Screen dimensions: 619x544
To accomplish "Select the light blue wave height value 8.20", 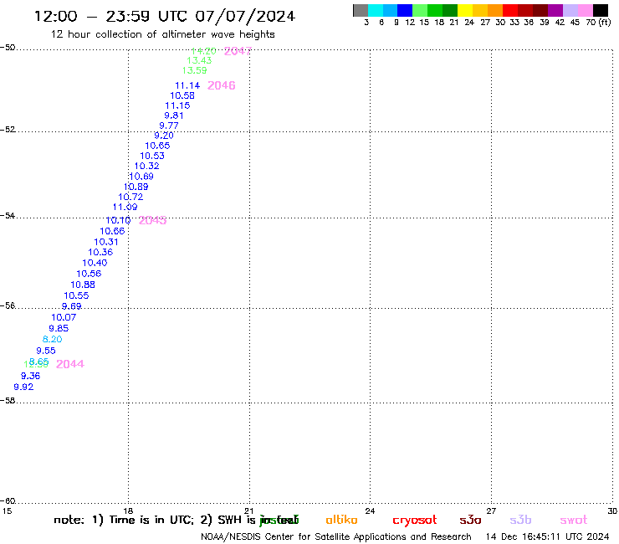I will pos(53,339).
